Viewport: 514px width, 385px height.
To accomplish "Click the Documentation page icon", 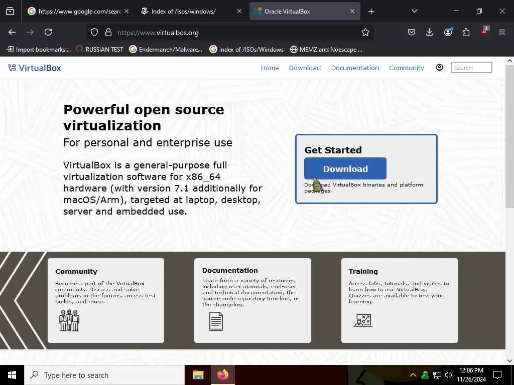I will (x=216, y=321).
